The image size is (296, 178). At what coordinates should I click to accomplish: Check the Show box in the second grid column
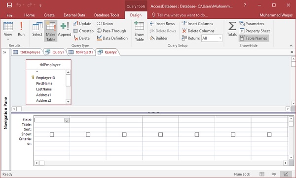coord(88,134)
